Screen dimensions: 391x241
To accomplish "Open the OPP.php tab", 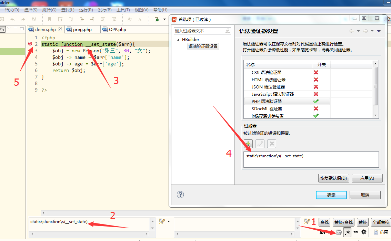I will tap(118, 29).
